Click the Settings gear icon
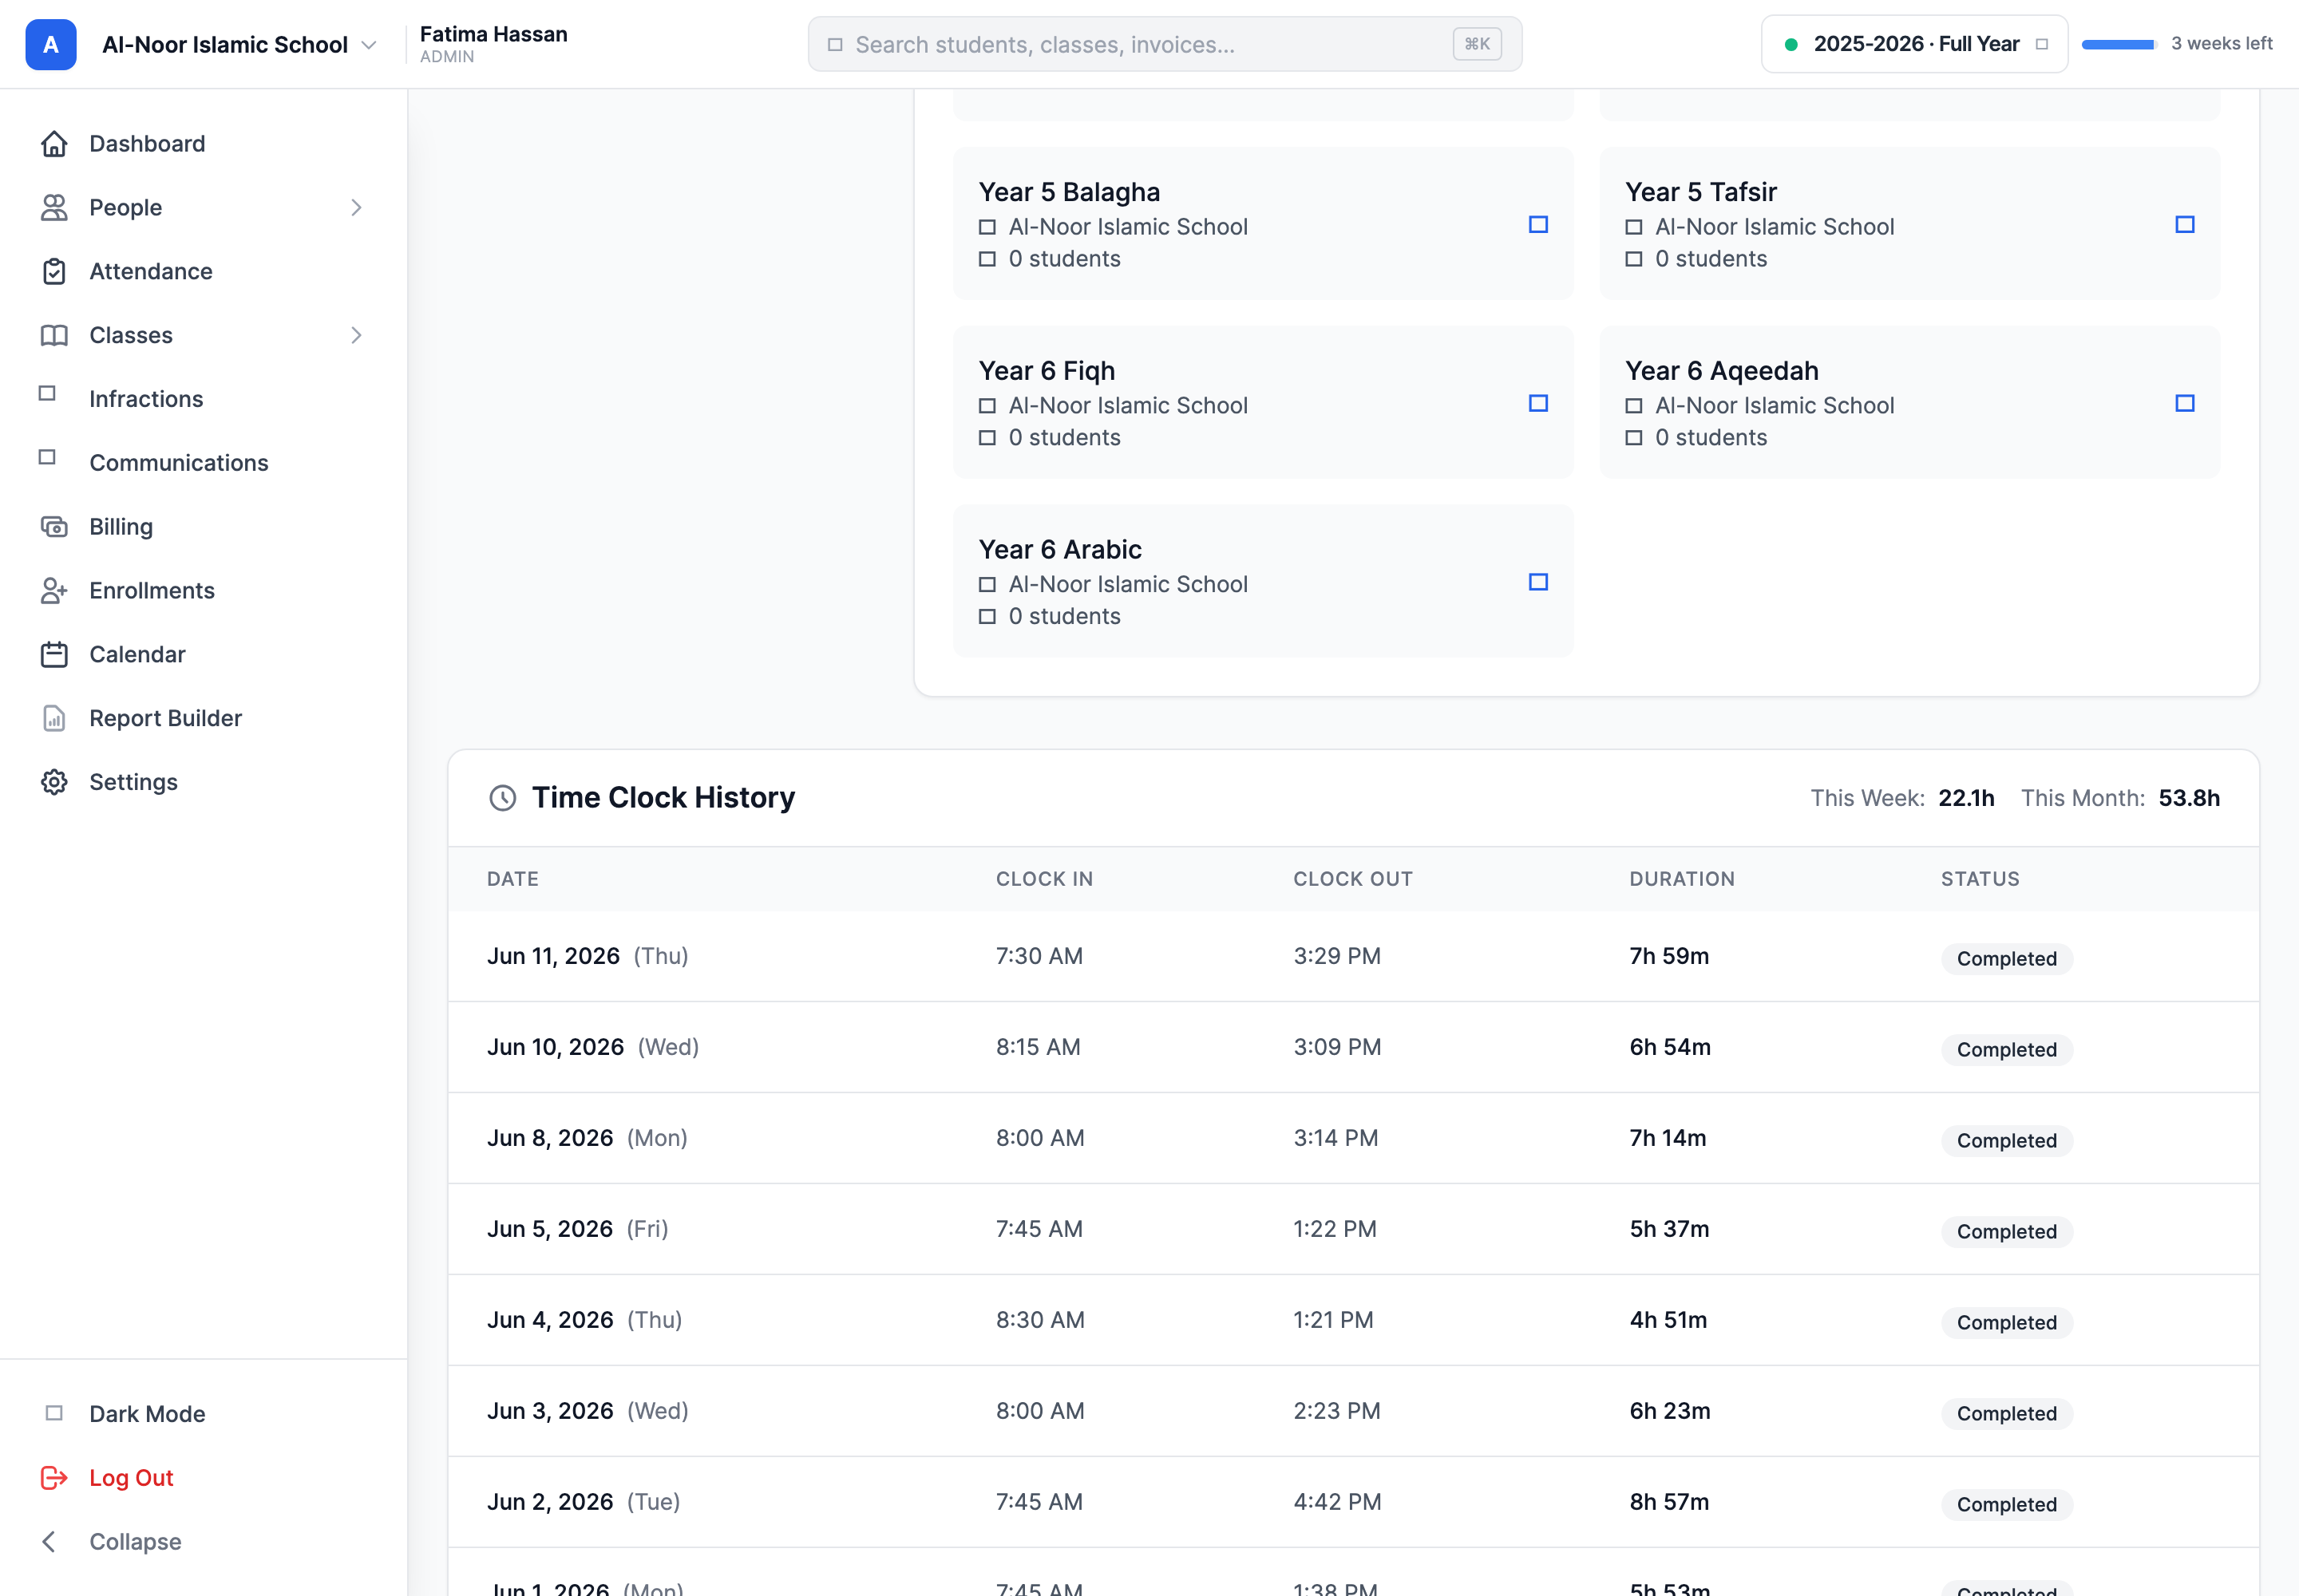Screen dimensions: 2299x1596 pyautogui.click(x=54, y=783)
